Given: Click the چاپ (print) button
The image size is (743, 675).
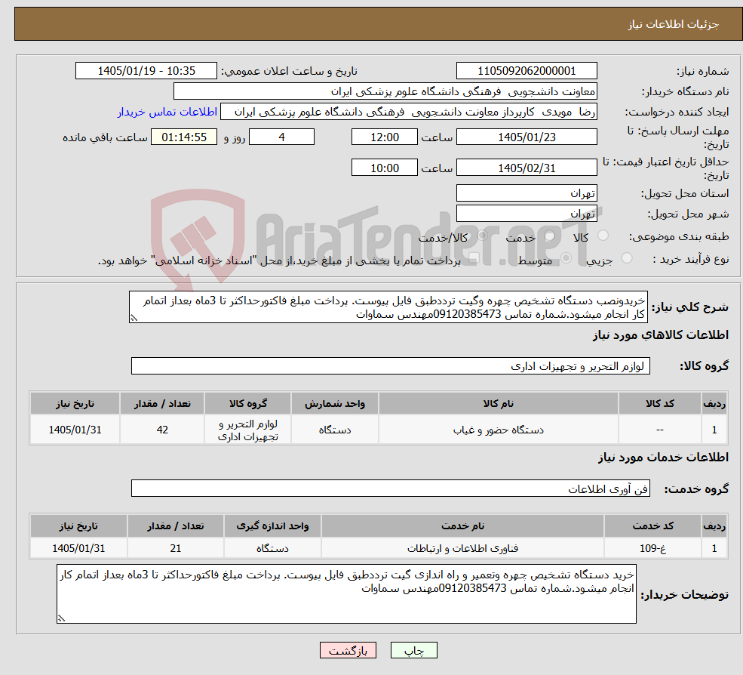Looking at the screenshot, I should click(413, 650).
